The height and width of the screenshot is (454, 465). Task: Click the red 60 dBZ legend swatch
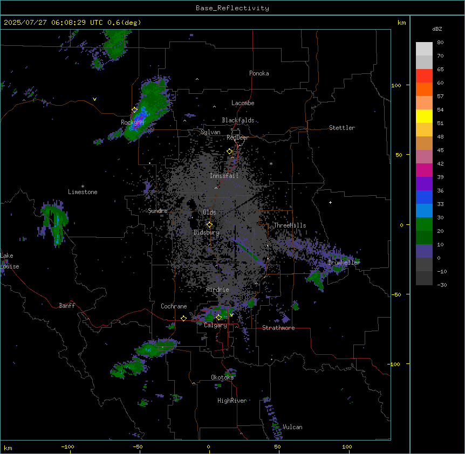click(x=424, y=76)
